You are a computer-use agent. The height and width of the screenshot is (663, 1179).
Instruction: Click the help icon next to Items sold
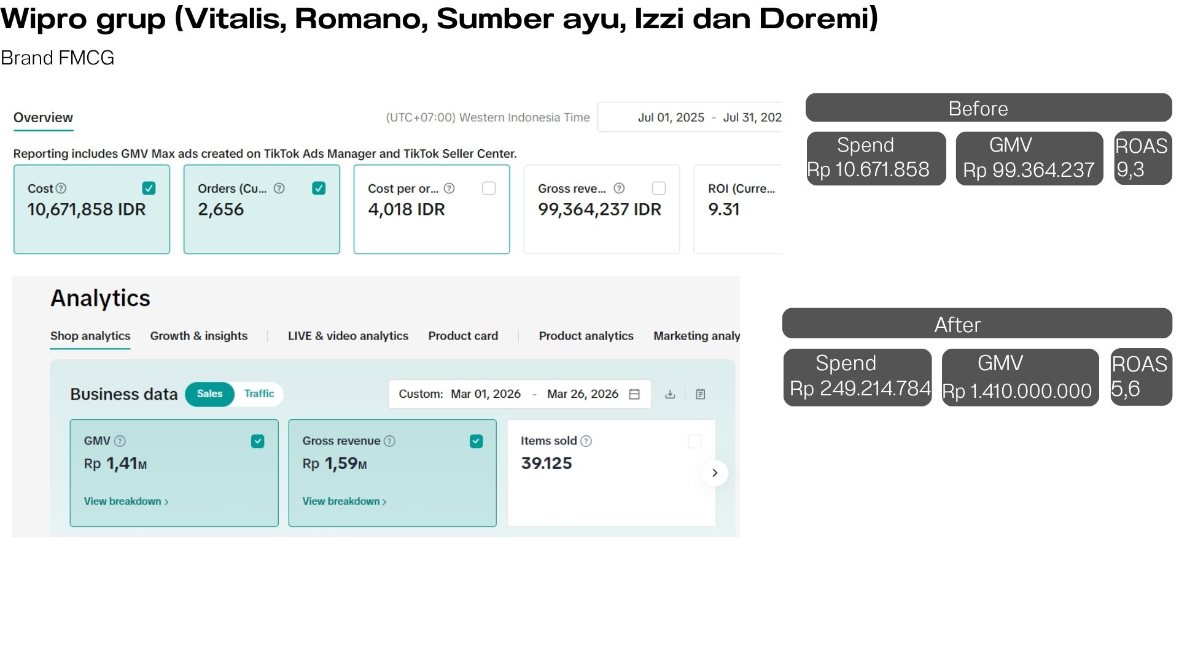point(586,441)
